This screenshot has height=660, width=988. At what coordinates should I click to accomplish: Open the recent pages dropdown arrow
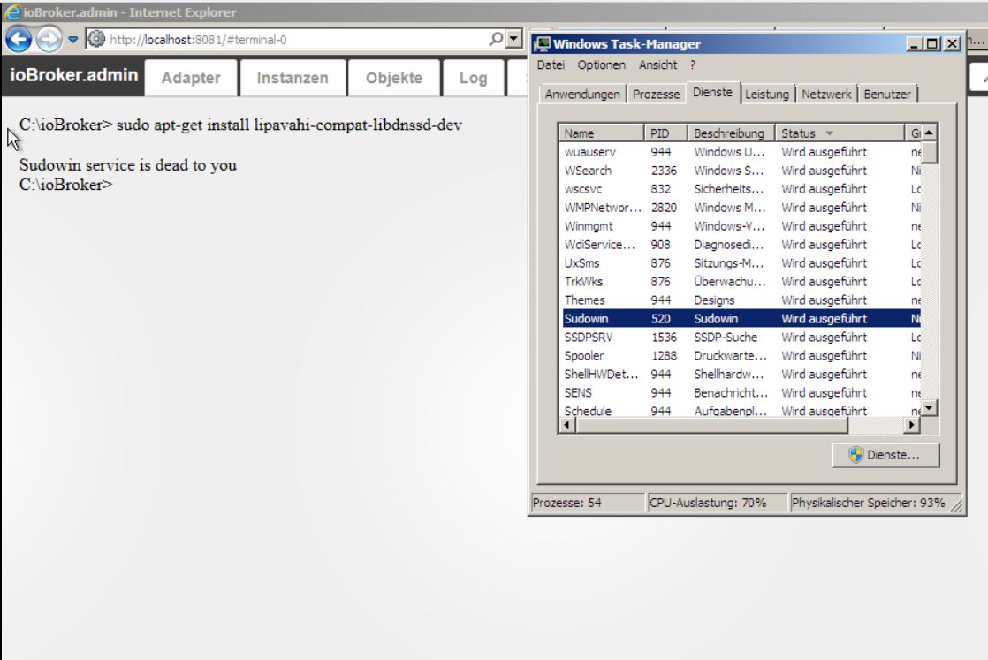[73, 40]
